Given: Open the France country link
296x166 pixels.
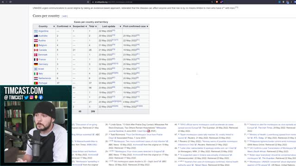Looking at the screenshot, I should click(42, 59).
